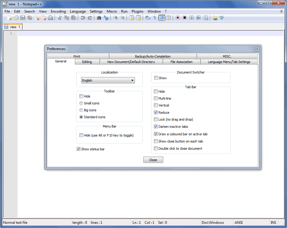Uncheck Darken inactive tabs

(x=156, y=127)
